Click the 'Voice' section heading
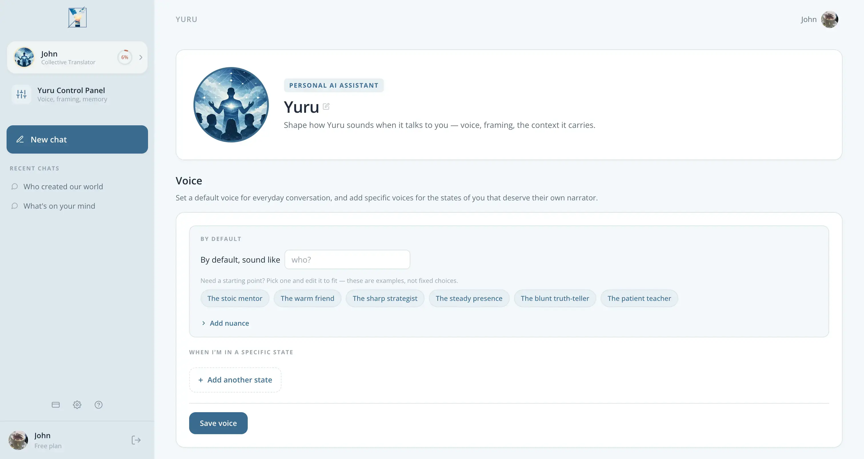Viewport: 864px width, 459px height. 189,181
